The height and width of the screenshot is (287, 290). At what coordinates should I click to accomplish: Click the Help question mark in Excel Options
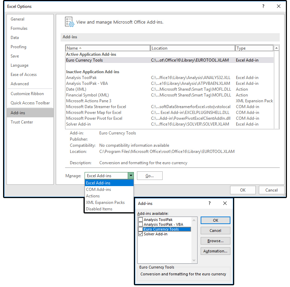point(263,6)
